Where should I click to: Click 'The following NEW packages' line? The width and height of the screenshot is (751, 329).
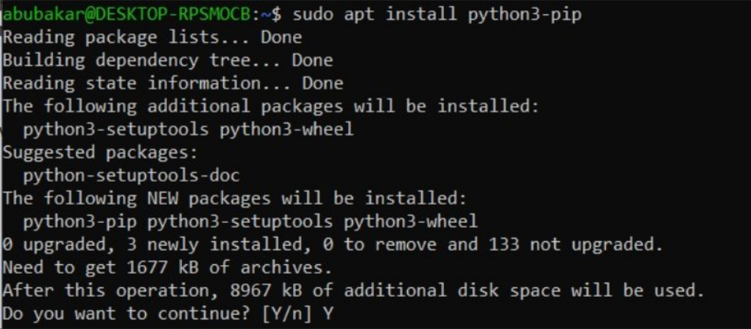[235, 199]
